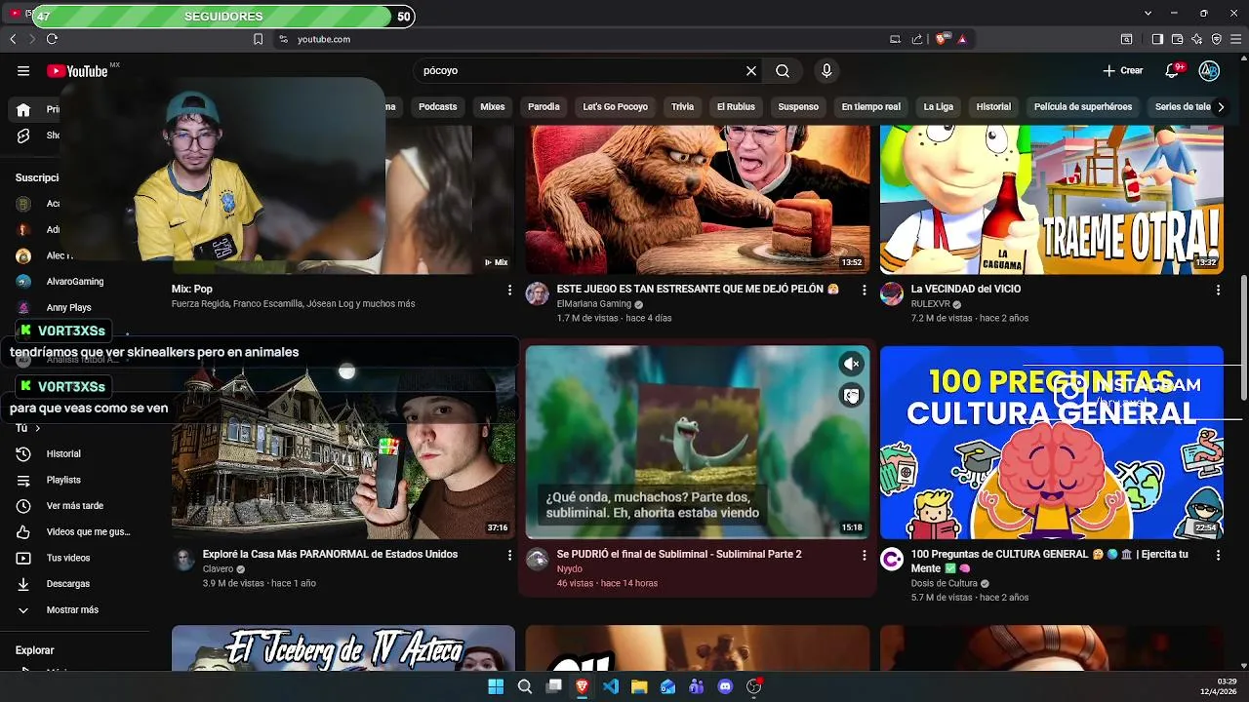Bookmark the page with the address bar icon
Image resolution: width=1249 pixels, height=702 pixels.
click(x=258, y=39)
